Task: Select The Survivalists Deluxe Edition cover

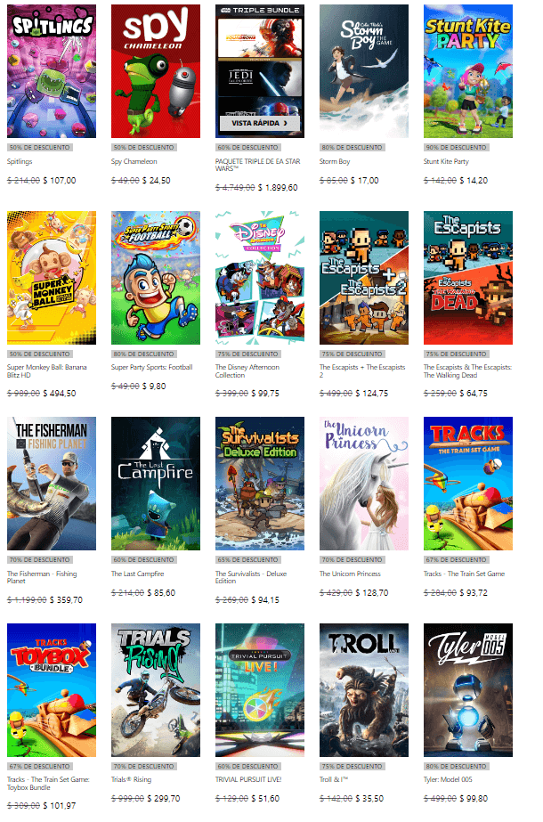Action: coord(260,484)
